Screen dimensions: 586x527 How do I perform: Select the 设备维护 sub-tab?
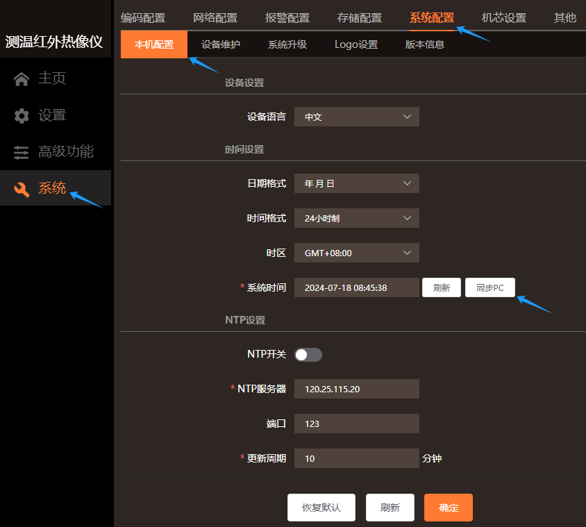(221, 44)
